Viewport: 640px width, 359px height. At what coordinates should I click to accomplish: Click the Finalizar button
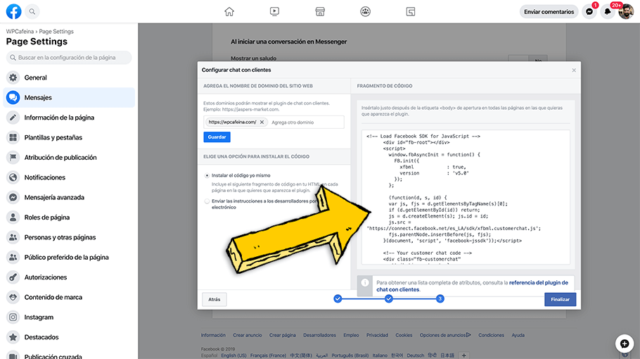coord(560,299)
